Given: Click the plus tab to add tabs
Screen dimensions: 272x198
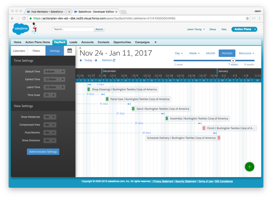Looking at the screenshot, I should point(155,42).
